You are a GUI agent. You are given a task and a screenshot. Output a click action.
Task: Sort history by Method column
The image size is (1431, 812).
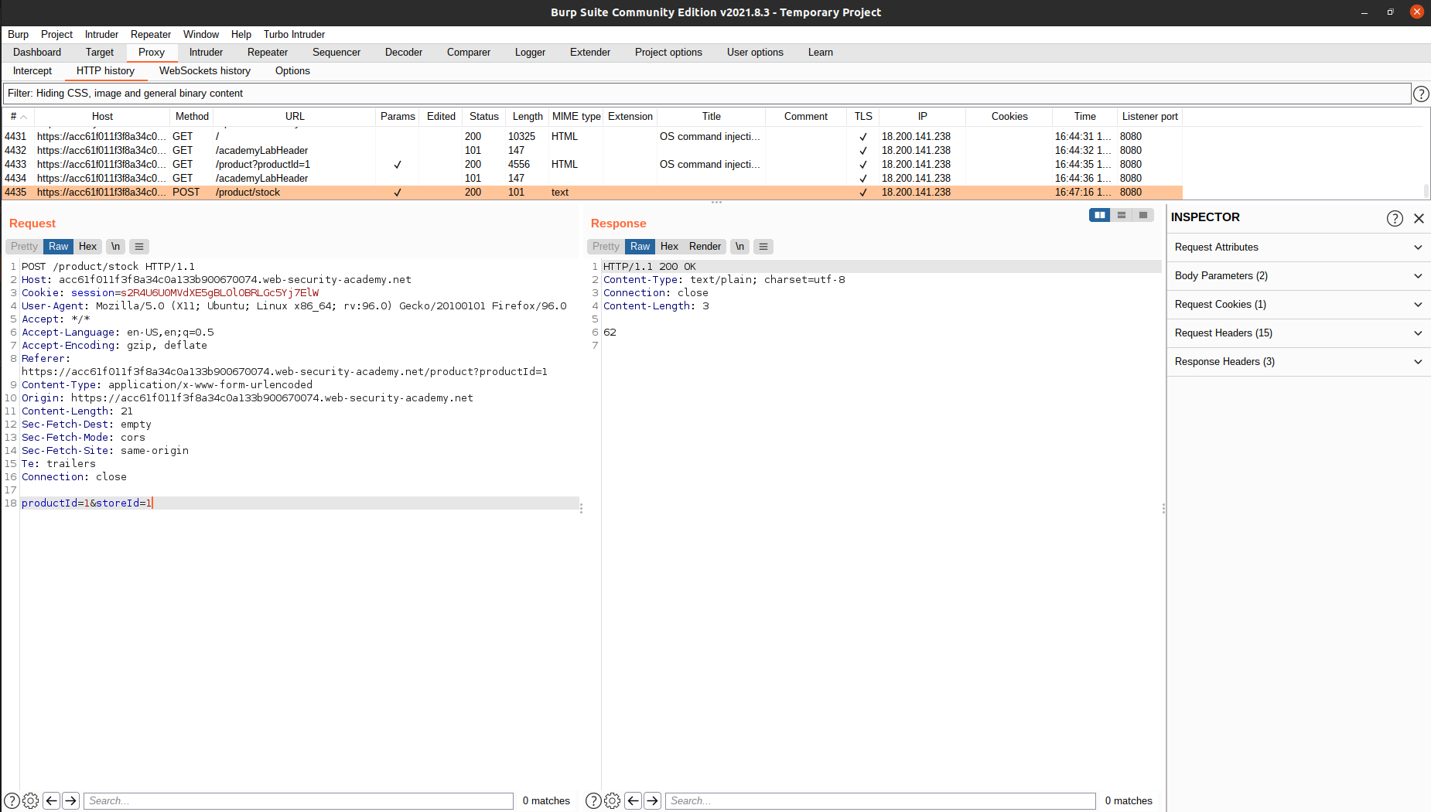192,117
